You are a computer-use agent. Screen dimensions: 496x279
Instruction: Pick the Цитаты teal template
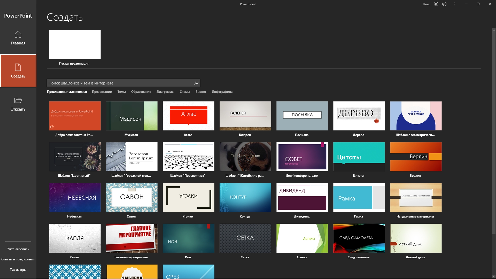pyautogui.click(x=359, y=157)
